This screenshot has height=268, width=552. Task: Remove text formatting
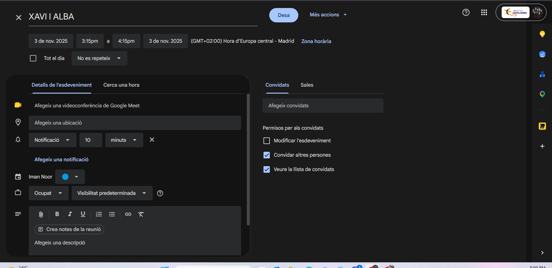(x=141, y=214)
